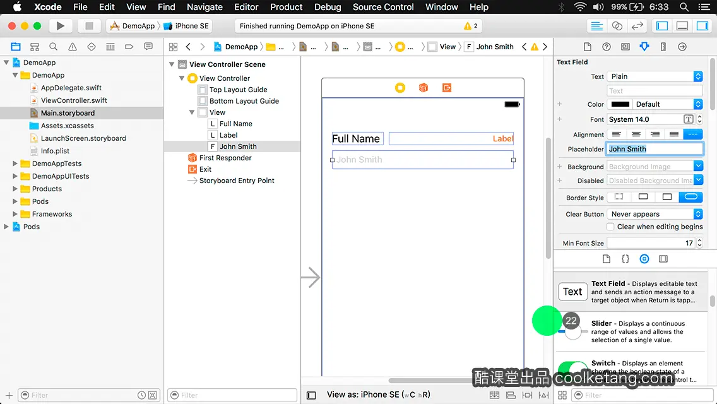This screenshot has width=717, height=404.
Task: Open the Issue navigator
Action: (x=72, y=47)
